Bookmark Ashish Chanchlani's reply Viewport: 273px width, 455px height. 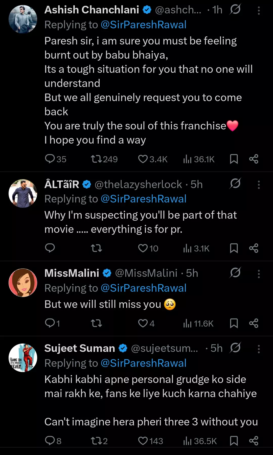tap(234, 159)
